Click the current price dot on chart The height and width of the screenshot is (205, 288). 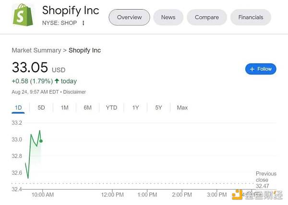coord(41,141)
